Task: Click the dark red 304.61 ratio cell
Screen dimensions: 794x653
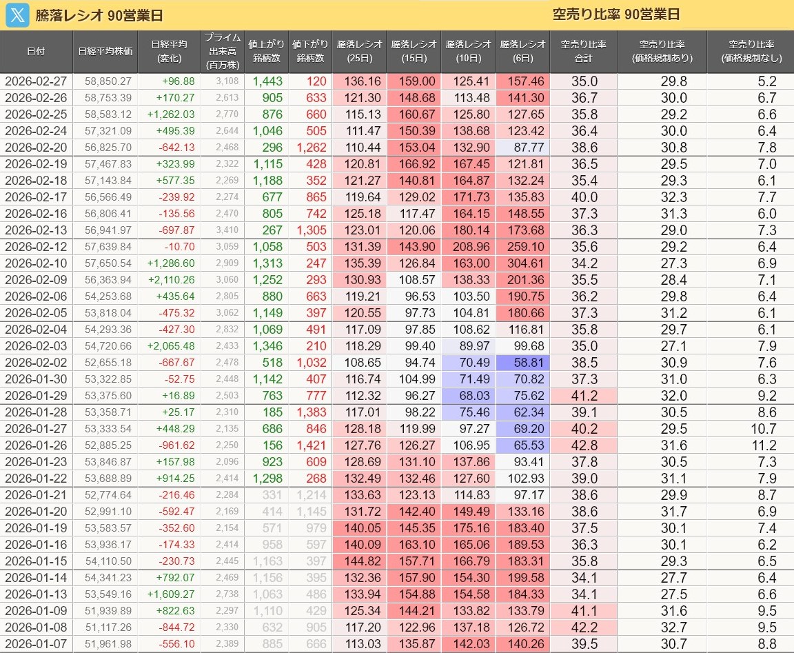Action: pos(522,263)
